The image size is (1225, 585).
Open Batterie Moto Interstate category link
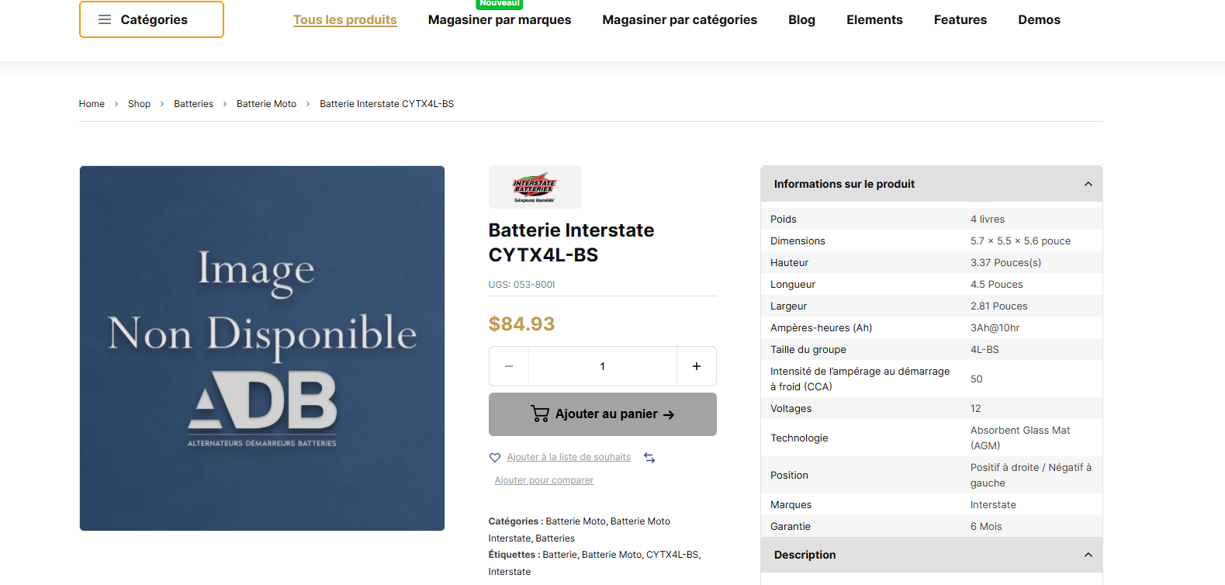580,530
